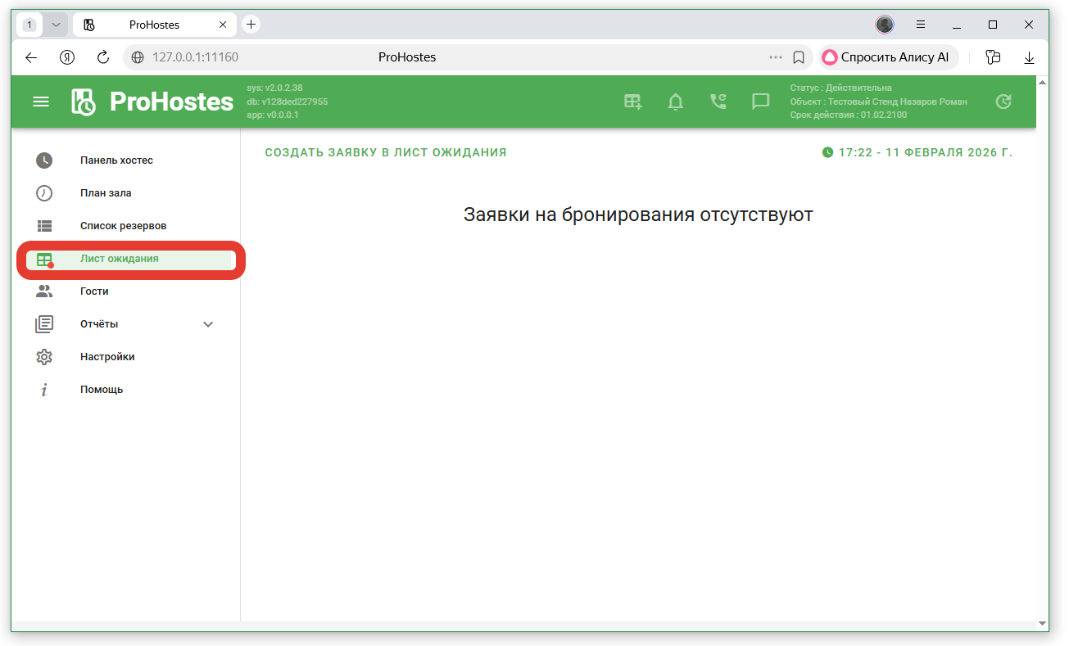The height and width of the screenshot is (646, 1069).
Task: Click Создать заявку в лист ожидания
Action: pos(385,152)
